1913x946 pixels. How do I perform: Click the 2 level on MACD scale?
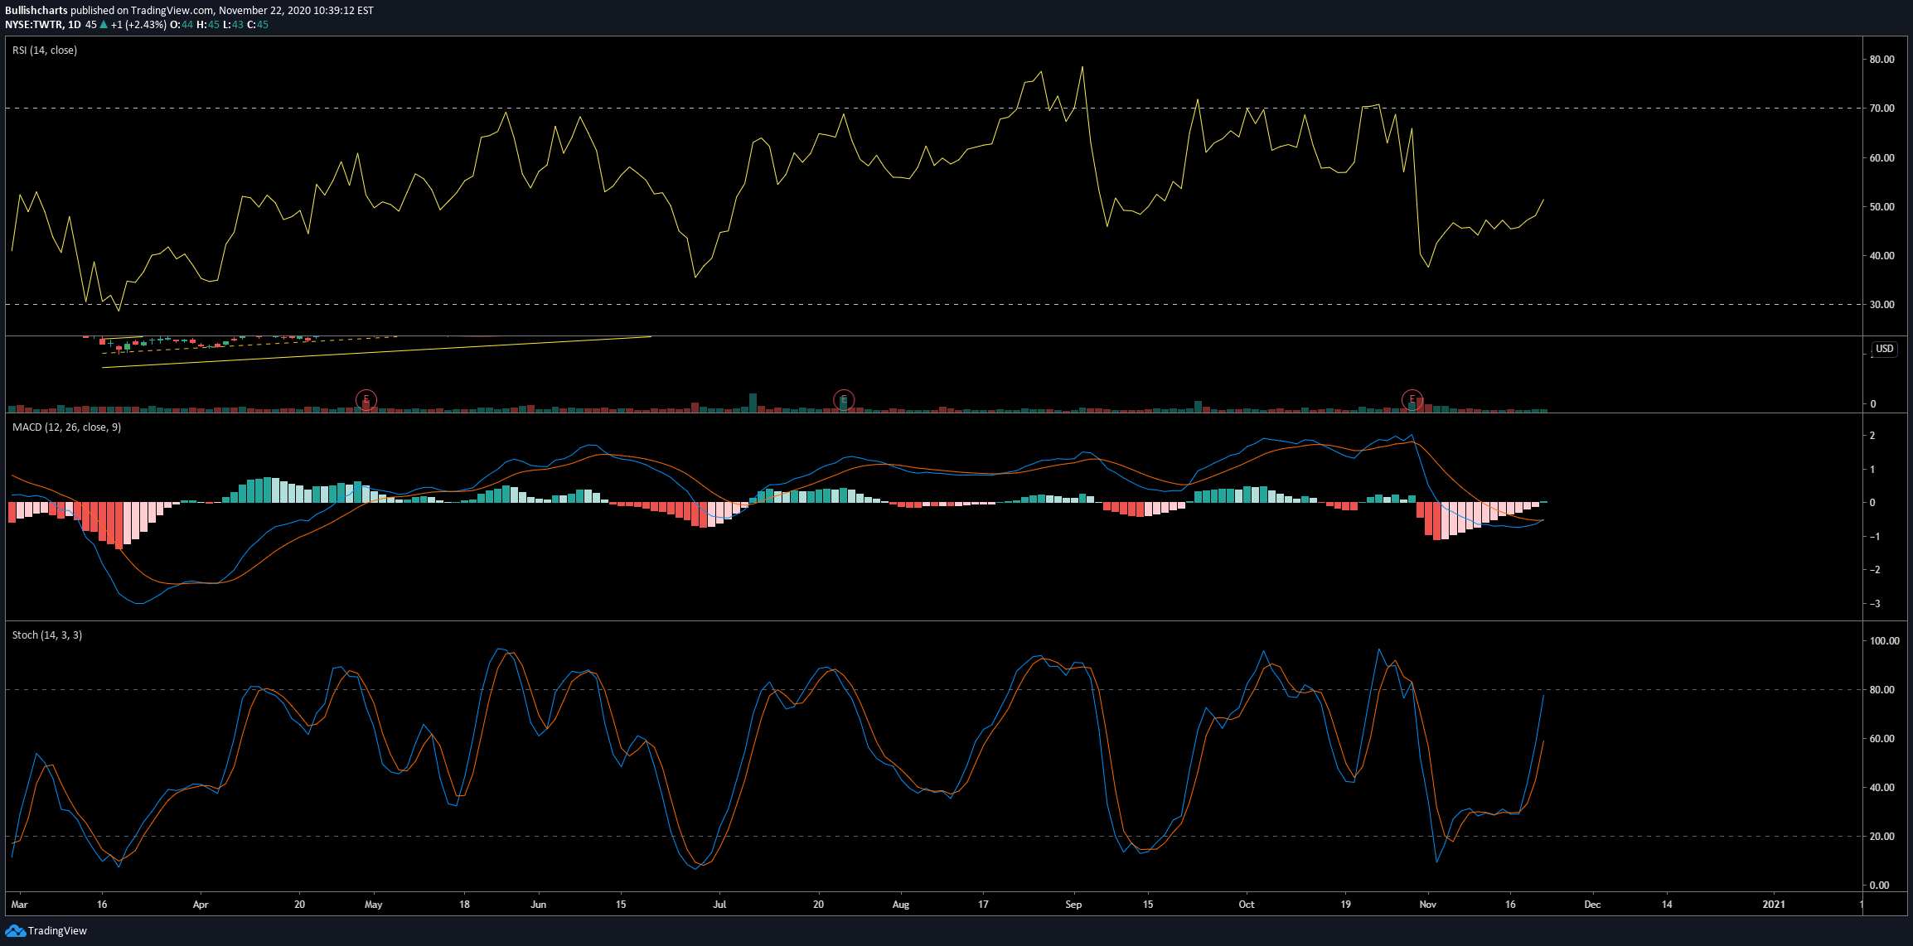click(1872, 436)
